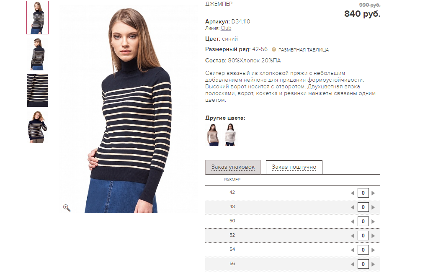
Task: Increase quantity for size 56
Action: (x=373, y=264)
